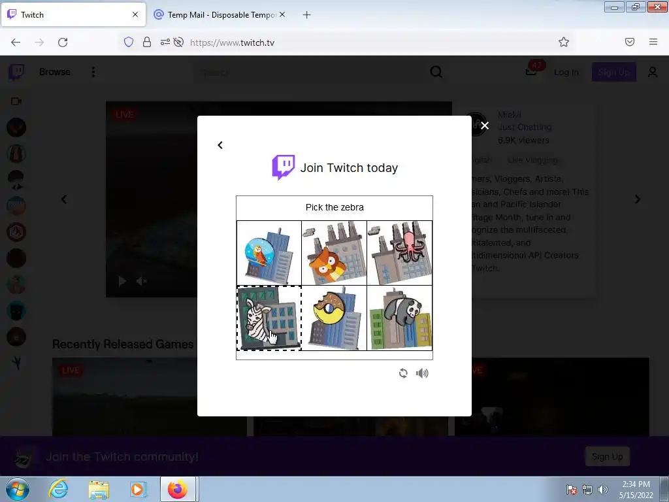This screenshot has width=669, height=502.
Task: Click the Log In button
Action: pos(566,72)
